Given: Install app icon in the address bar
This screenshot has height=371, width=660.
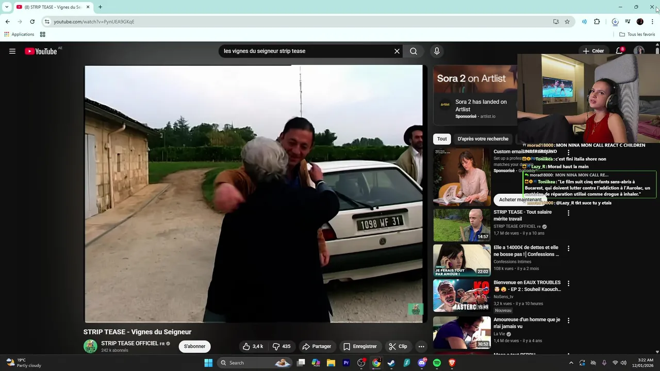Looking at the screenshot, I should pyautogui.click(x=556, y=22).
